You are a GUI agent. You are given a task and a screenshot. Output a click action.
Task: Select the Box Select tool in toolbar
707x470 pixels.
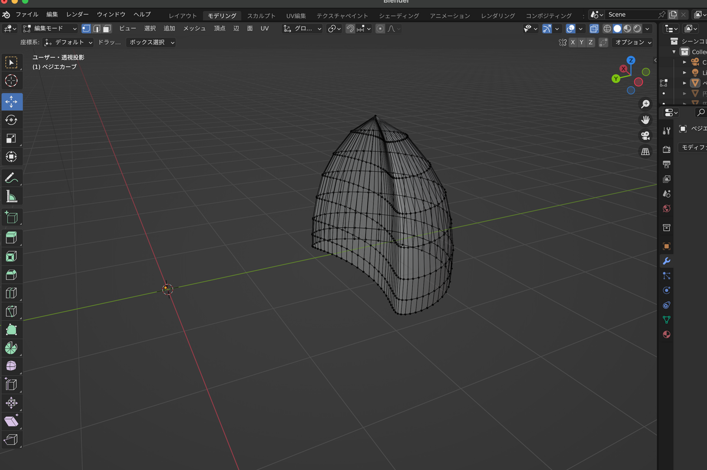[x=11, y=63]
